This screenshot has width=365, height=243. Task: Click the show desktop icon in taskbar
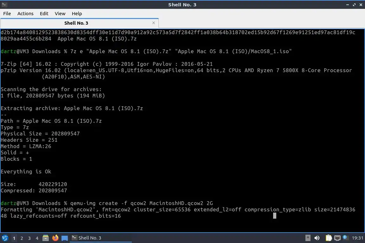click(x=65, y=238)
